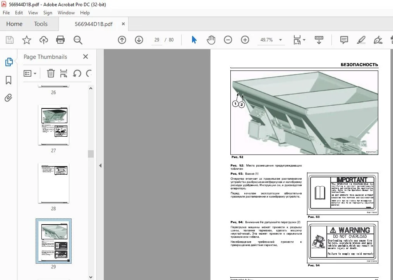Collapse the left navigation pane arrow
The image size is (393, 280).
(100, 165)
